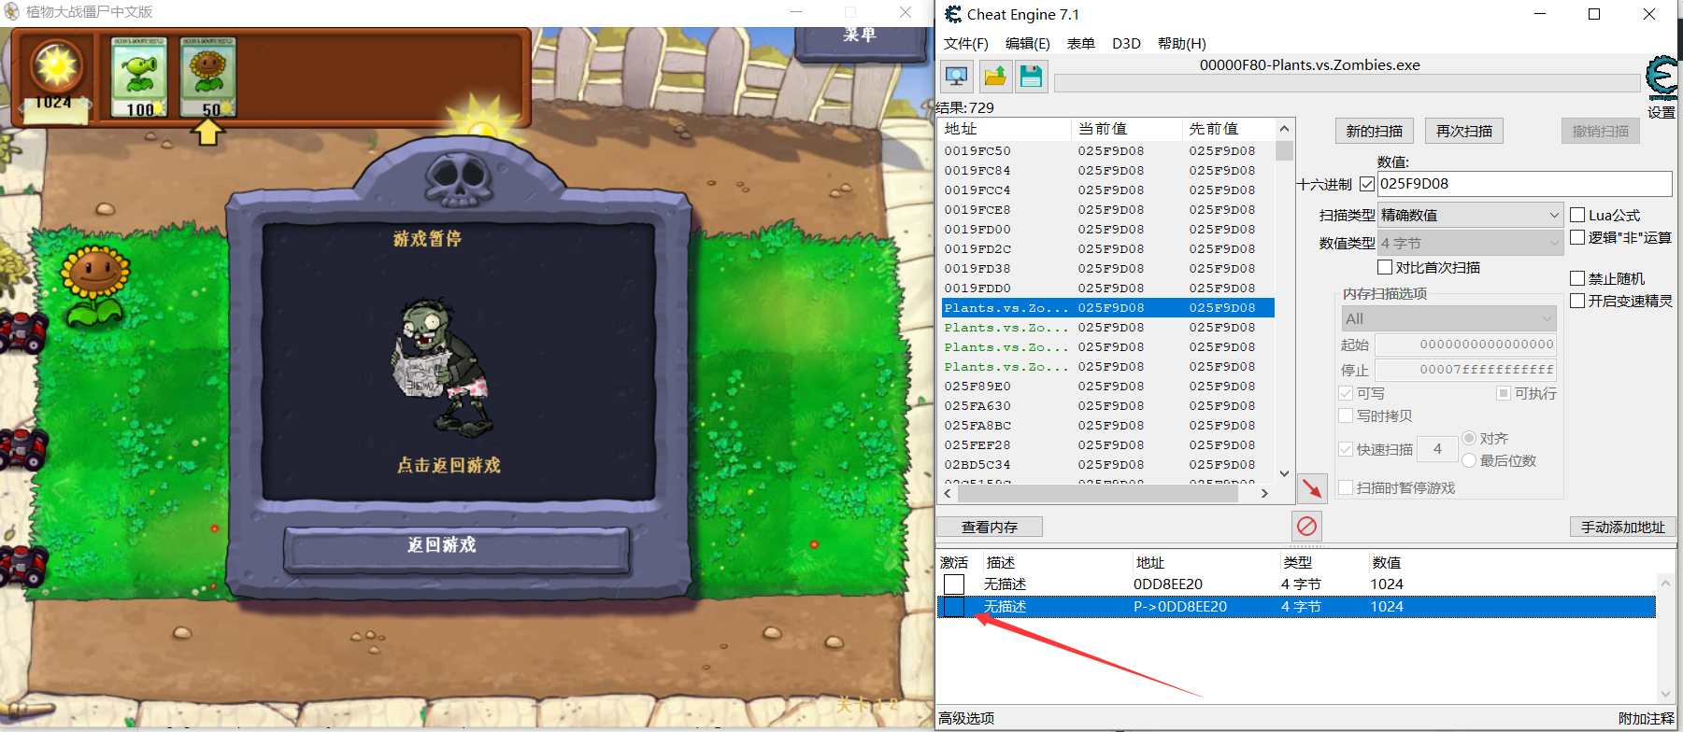Click the 新的扫描 button

[1374, 131]
